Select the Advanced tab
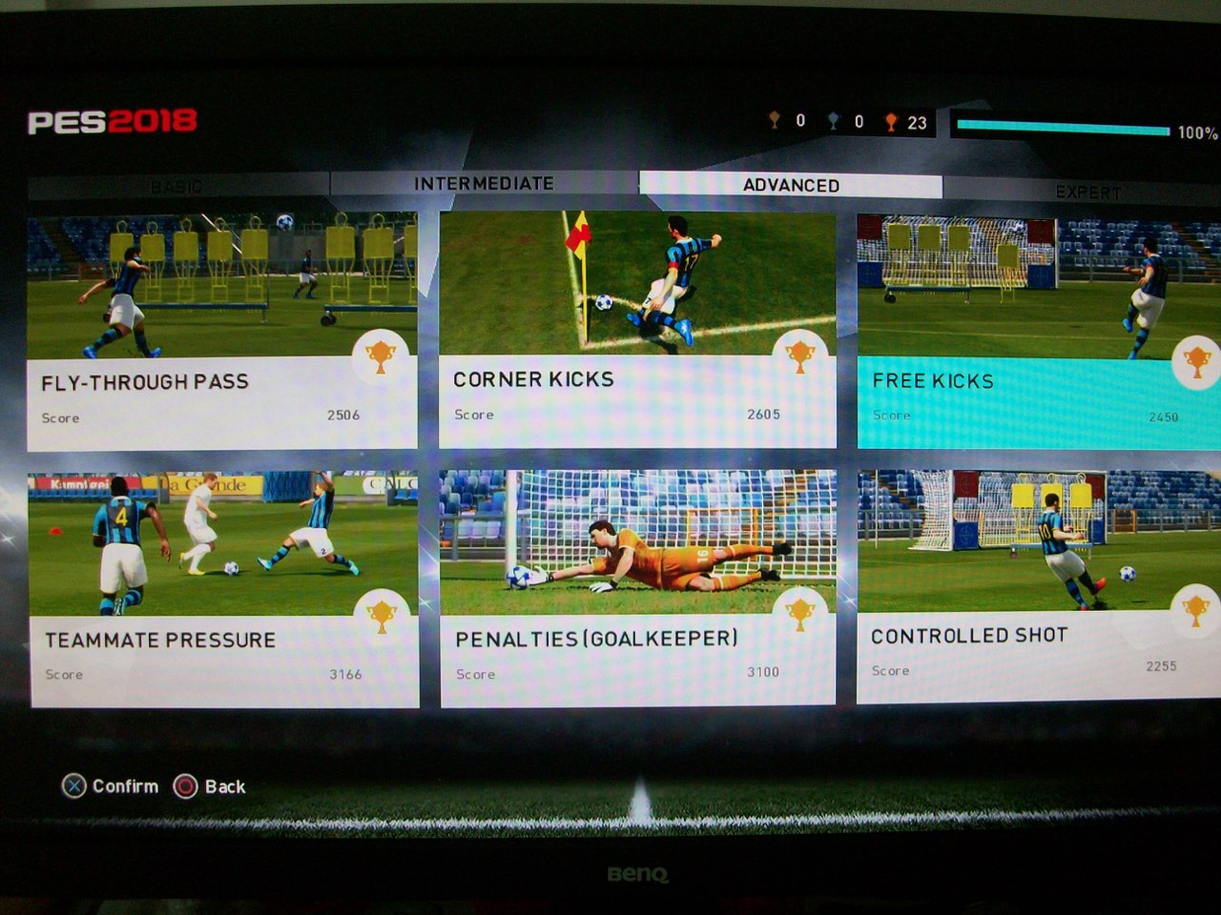 (791, 185)
